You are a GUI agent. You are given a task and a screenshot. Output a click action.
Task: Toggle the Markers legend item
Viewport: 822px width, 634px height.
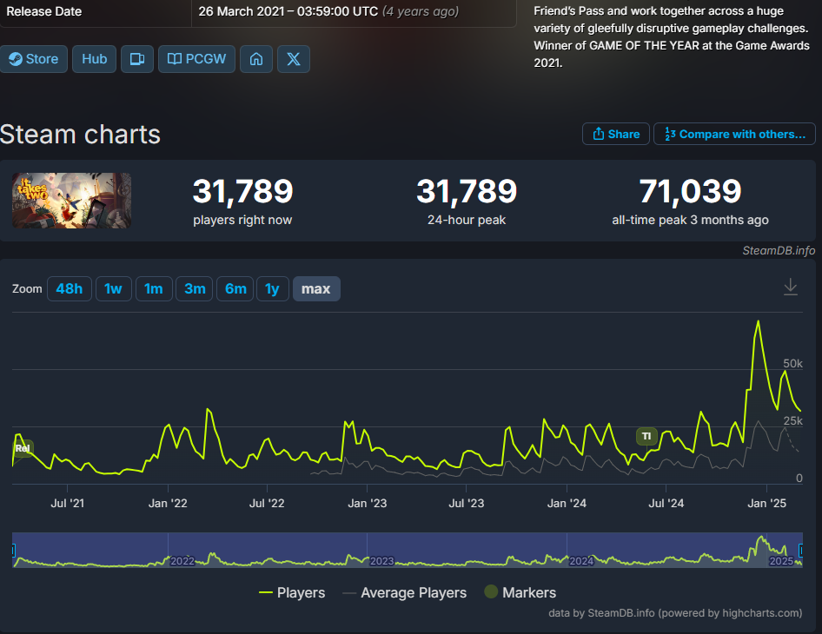click(x=520, y=592)
